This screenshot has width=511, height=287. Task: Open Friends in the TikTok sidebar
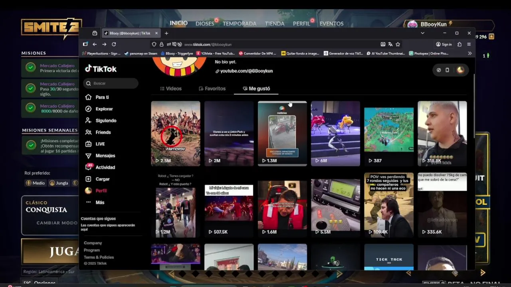pos(98,132)
